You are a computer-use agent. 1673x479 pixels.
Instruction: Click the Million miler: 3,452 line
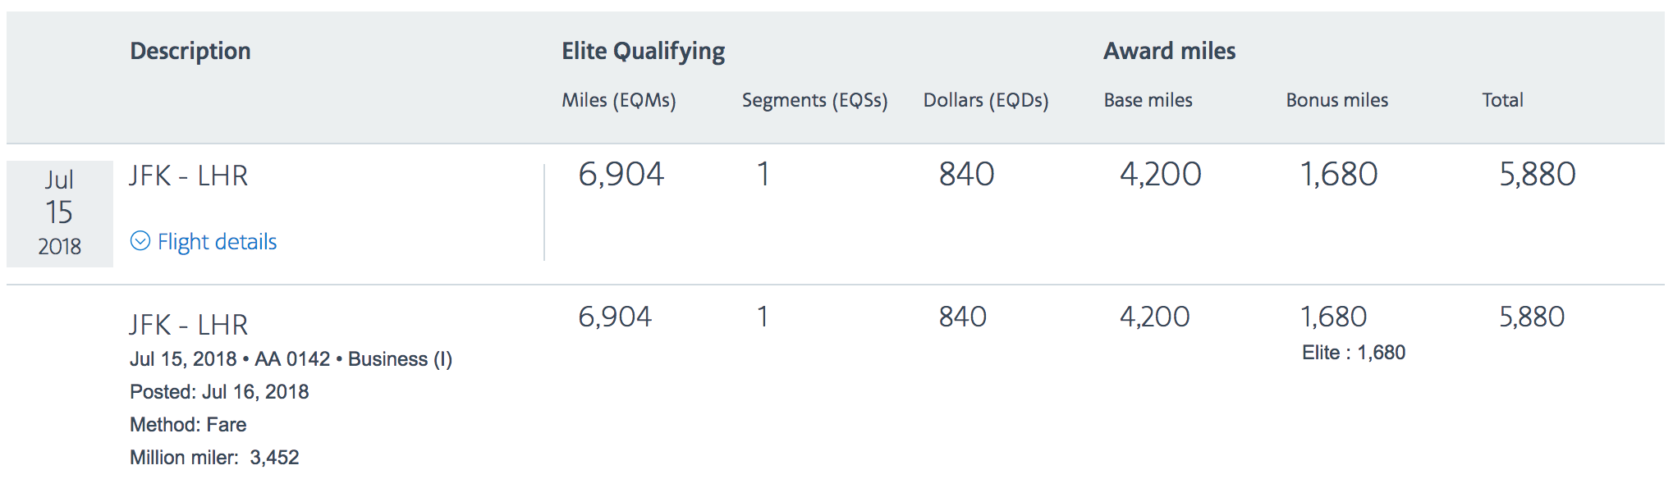(x=214, y=457)
